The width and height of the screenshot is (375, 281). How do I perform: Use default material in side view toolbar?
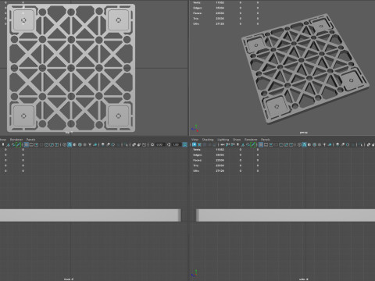pos(309,144)
